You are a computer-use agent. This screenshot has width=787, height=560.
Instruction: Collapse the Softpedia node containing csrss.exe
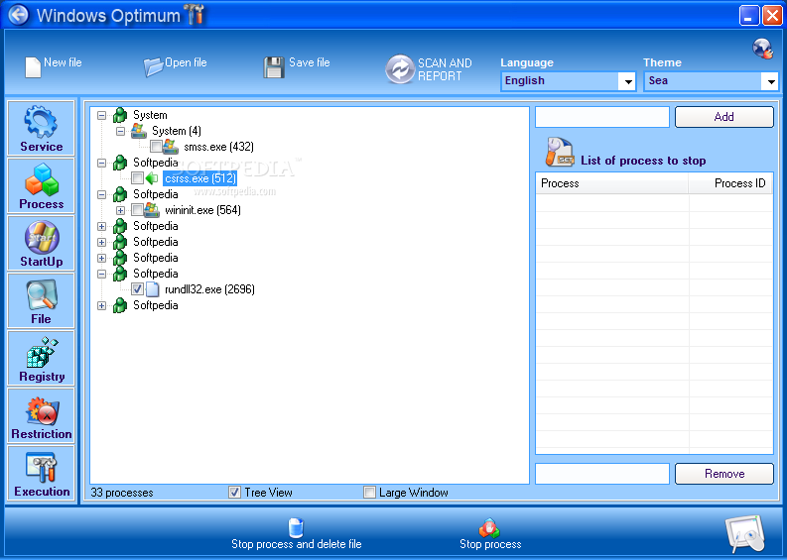pyautogui.click(x=102, y=163)
